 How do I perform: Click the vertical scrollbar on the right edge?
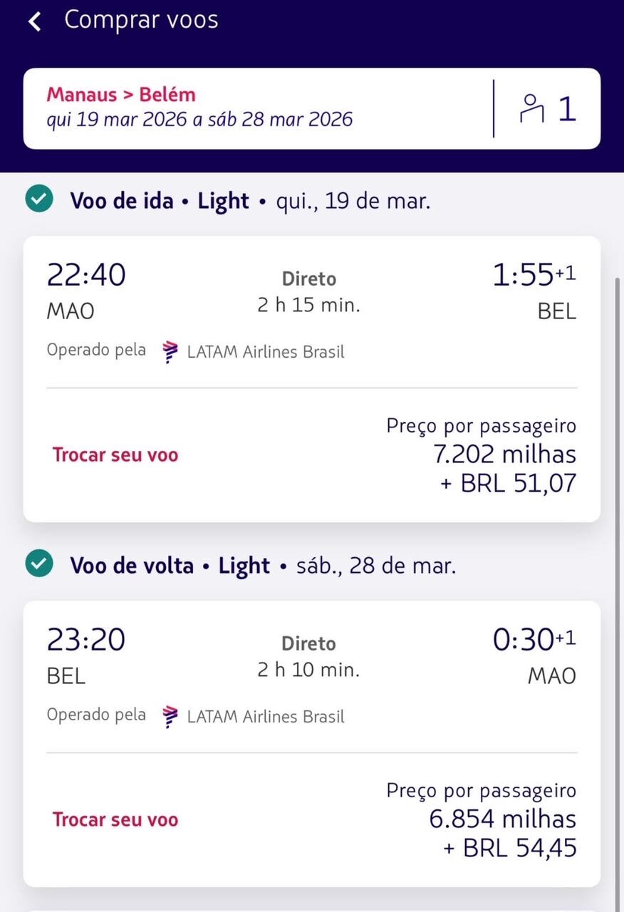[x=617, y=499]
